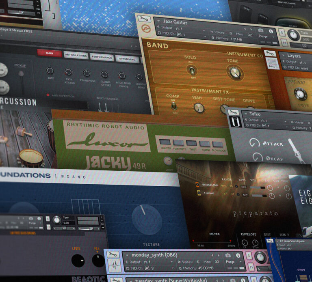Open the info icon in monday_synth header

pos(238,255)
